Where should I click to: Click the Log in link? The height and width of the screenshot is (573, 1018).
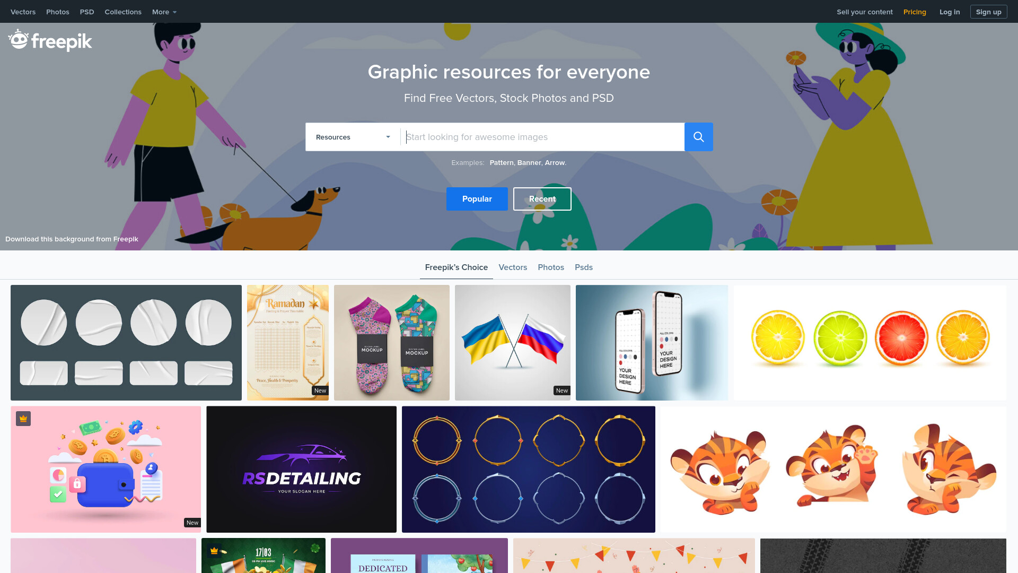(x=950, y=12)
